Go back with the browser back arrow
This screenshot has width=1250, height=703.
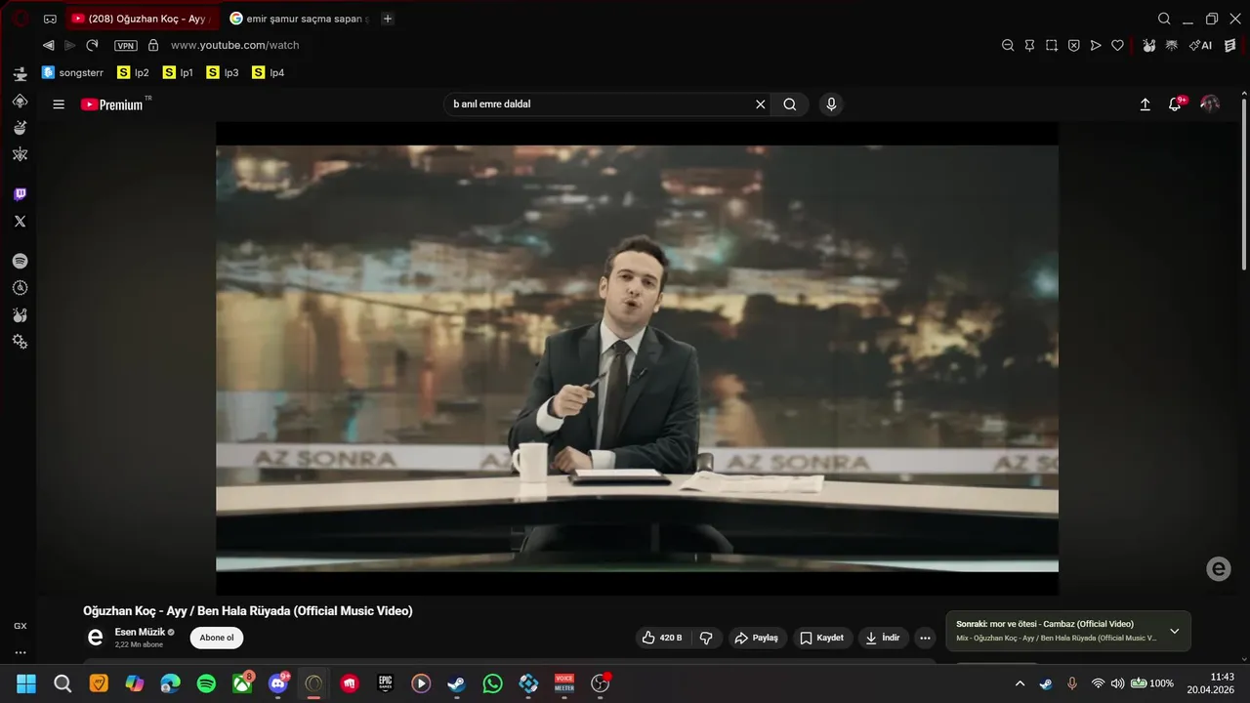(x=48, y=45)
